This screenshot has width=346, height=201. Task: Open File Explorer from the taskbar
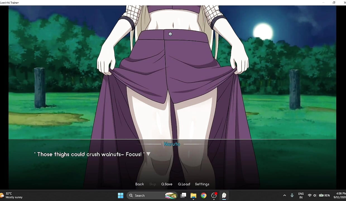tap(193, 195)
